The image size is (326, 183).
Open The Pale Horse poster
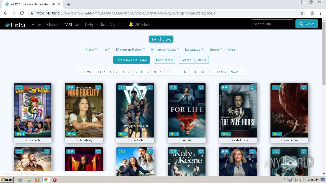pyautogui.click(x=238, y=110)
